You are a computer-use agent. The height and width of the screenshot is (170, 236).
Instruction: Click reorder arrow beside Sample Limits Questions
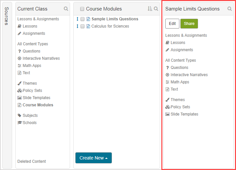78,19
